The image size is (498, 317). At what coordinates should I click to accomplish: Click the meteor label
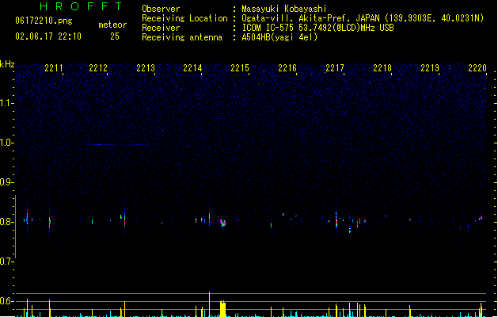pyautogui.click(x=112, y=25)
